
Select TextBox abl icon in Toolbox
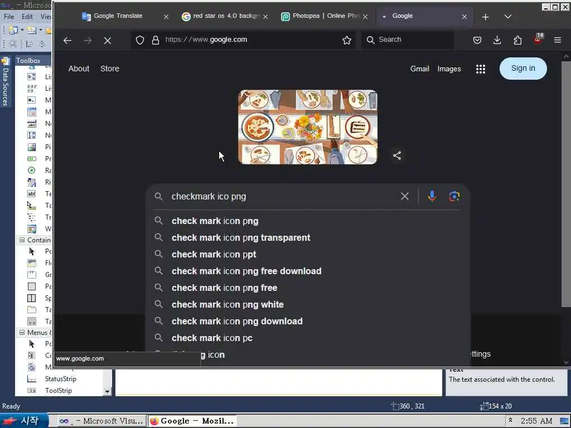coord(32,193)
